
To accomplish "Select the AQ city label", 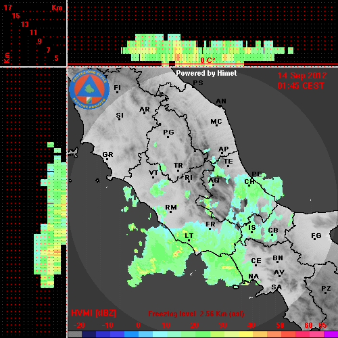I will (x=214, y=180).
